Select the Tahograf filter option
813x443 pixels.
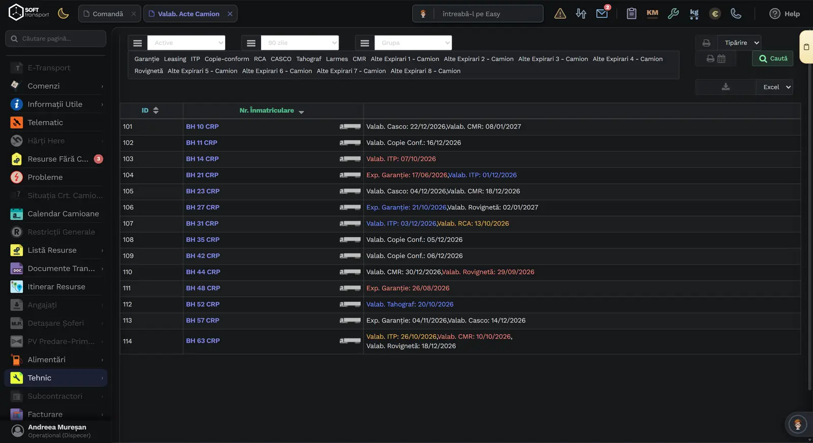(x=309, y=59)
